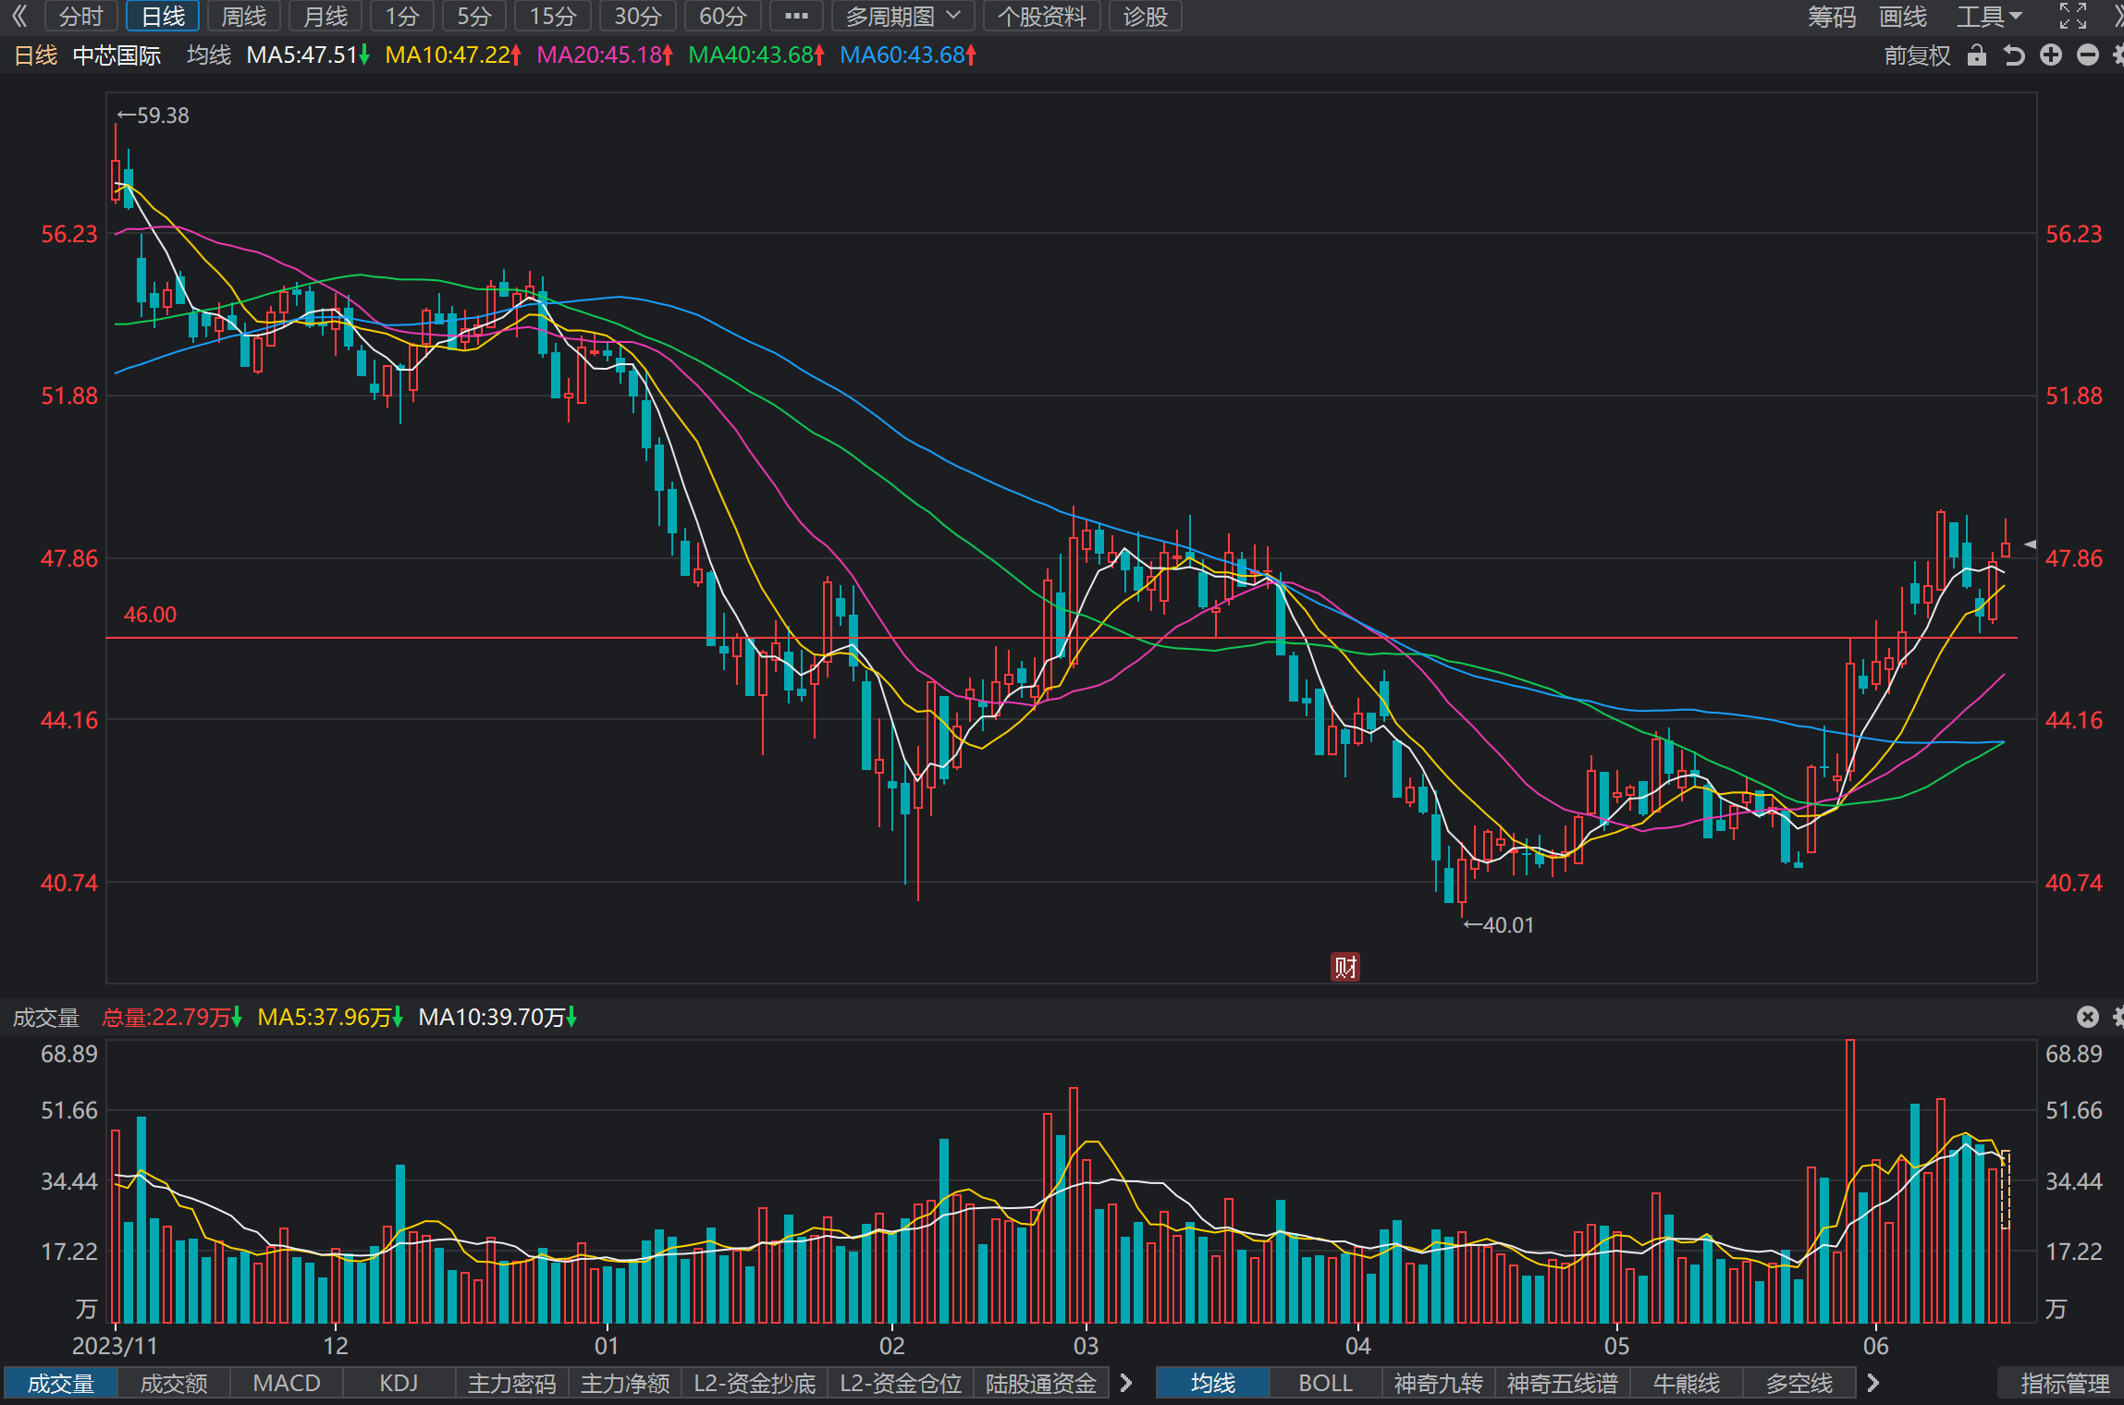This screenshot has width=2124, height=1405.
Task: Select the KDJ indicator tab
Action: [x=399, y=1384]
